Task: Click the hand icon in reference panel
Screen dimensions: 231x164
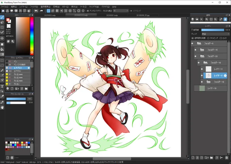Action: (225, 19)
